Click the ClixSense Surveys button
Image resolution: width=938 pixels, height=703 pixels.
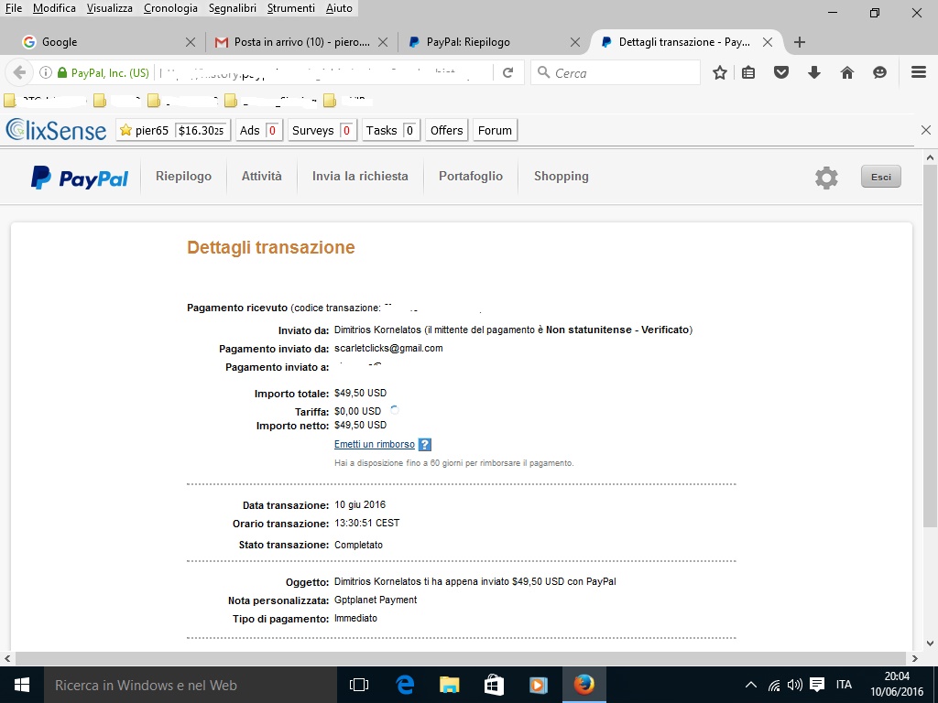(322, 130)
